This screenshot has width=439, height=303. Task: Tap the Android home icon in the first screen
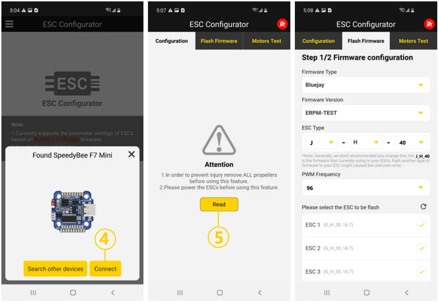(73, 293)
